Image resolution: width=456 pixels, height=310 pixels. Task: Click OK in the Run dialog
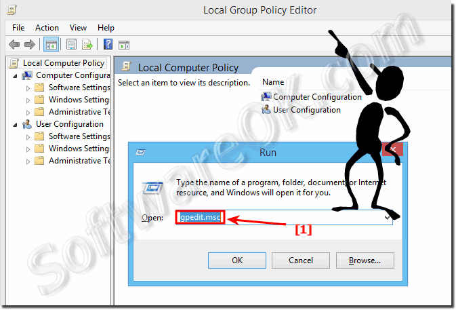pyautogui.click(x=237, y=260)
